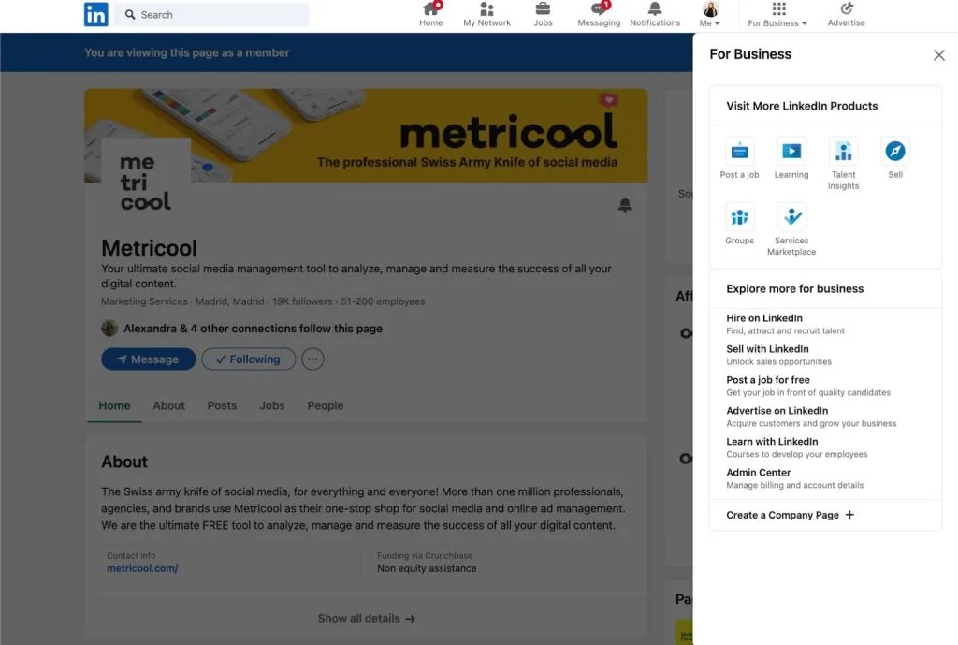Toggle the Metricool page notification bell
This screenshot has height=645, width=958.
[x=624, y=204]
